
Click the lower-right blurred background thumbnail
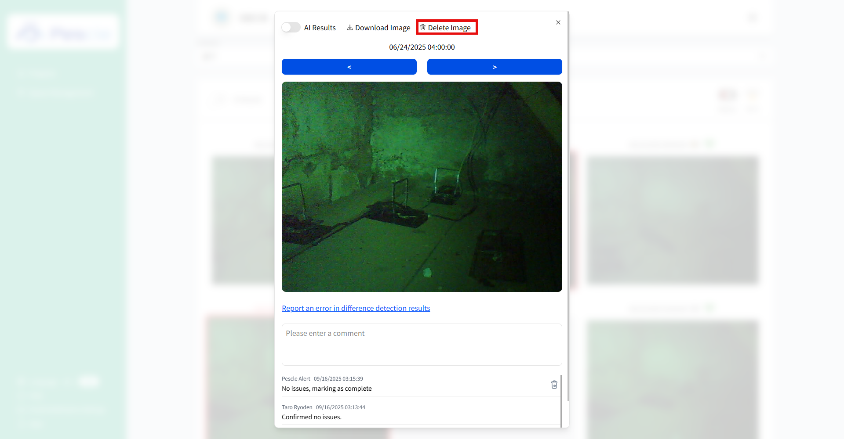click(x=673, y=378)
